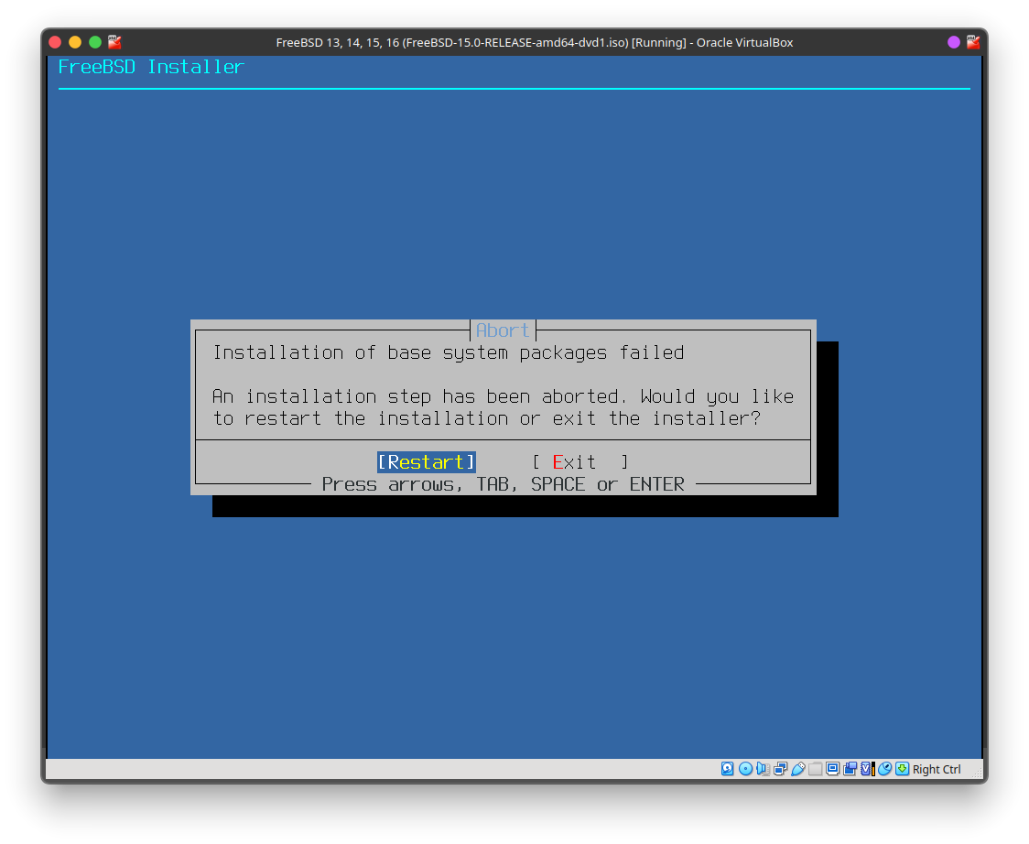
Task: Click the keyboard capture green arrow icon
Action: pyautogui.click(x=902, y=769)
